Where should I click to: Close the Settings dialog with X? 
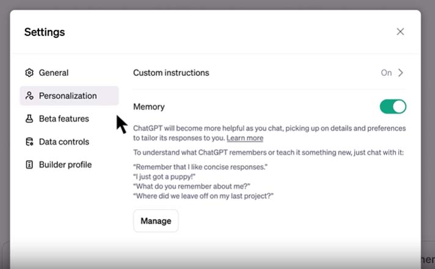click(400, 32)
